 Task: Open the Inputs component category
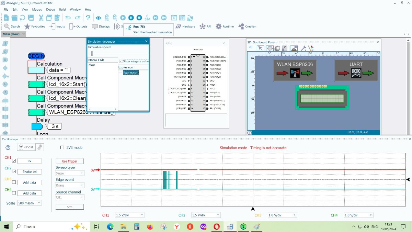click(x=57, y=26)
